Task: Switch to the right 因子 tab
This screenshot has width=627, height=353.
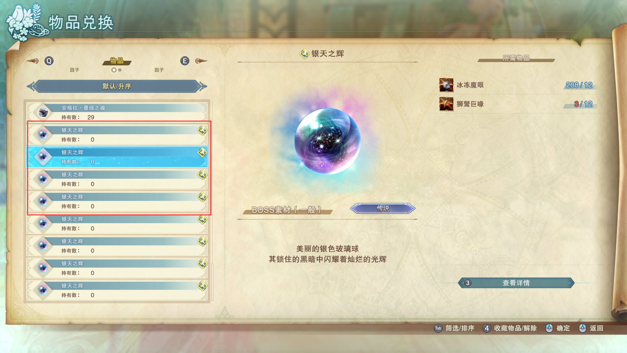Action: pos(159,70)
